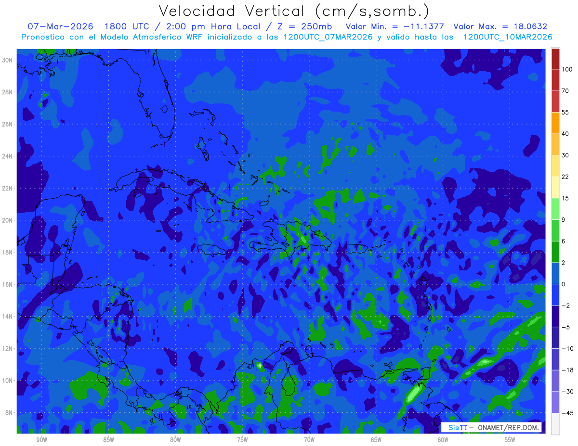Screen dimensions: 578x446
Task: Select the navy swatch between -5 and -2
Action: (x=555, y=317)
